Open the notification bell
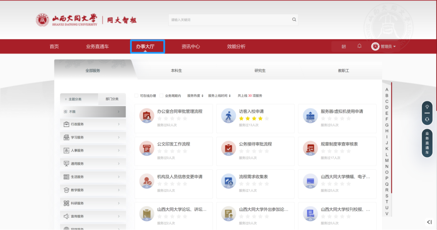Image resolution: width=437 pixels, height=230 pixels. coord(359,46)
